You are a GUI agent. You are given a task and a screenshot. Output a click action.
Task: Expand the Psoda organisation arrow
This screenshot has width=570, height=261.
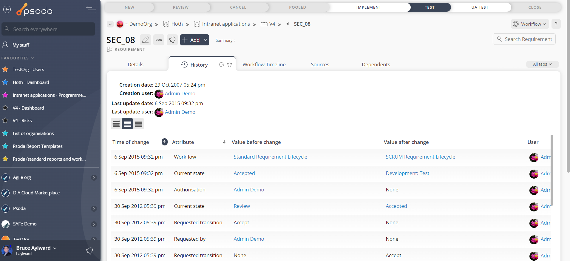click(94, 209)
